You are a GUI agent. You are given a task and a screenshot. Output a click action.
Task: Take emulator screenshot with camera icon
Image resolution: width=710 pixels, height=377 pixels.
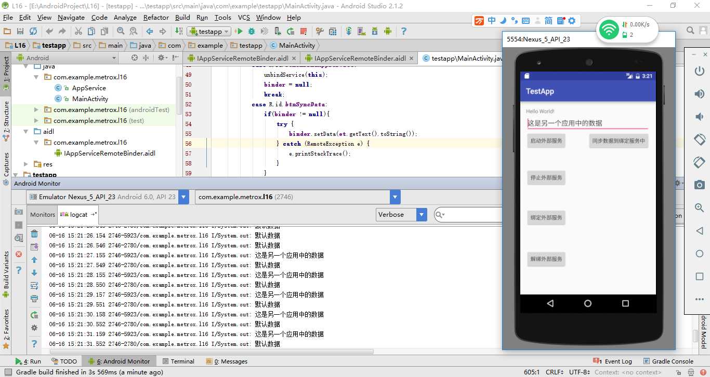(699, 185)
